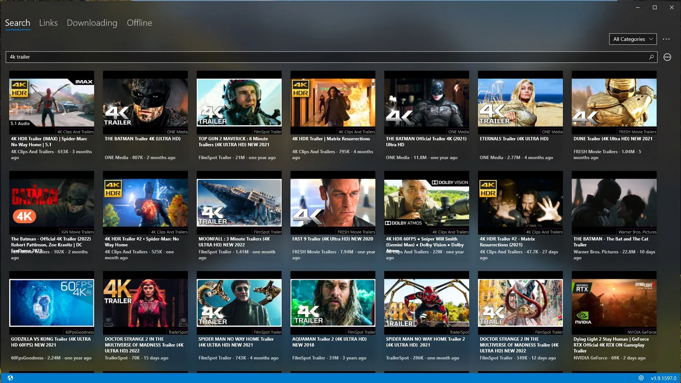Click 'ONE Media · 807K · 2 months ago' text
681x383 pixels.
pyautogui.click(x=140, y=158)
